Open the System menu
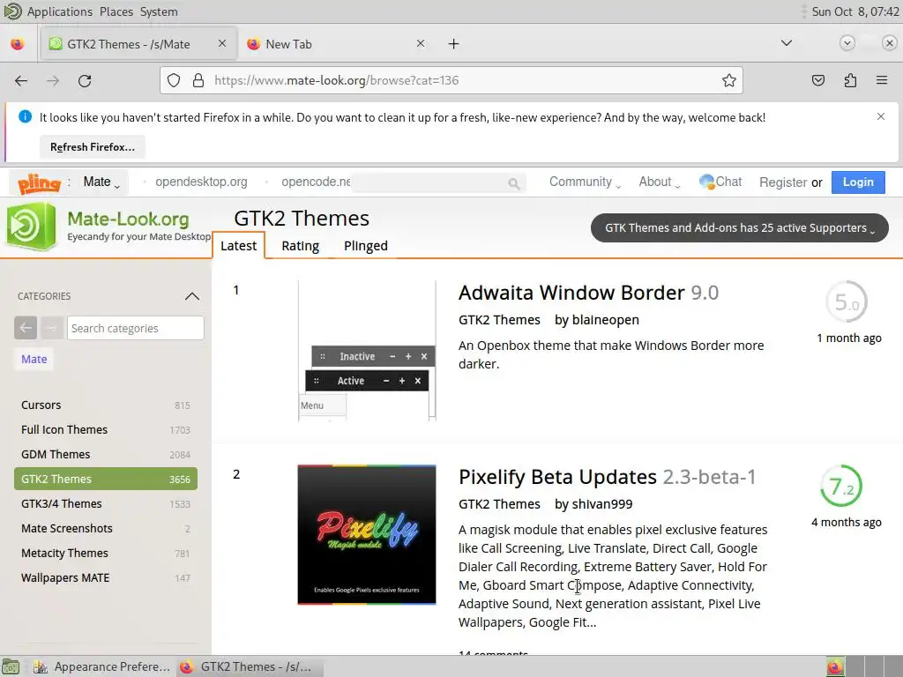 pos(159,11)
